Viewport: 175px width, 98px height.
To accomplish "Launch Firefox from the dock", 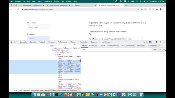I will click(65, 94).
